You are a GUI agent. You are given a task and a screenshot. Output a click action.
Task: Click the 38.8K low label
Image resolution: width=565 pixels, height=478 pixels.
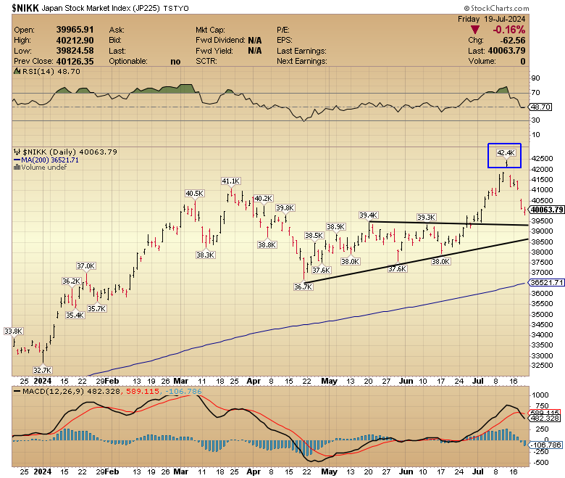(x=267, y=245)
